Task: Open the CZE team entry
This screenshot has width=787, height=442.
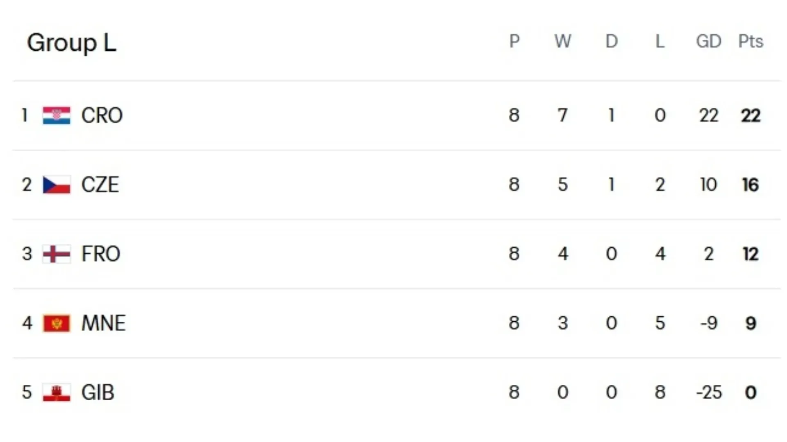Action: point(100,185)
